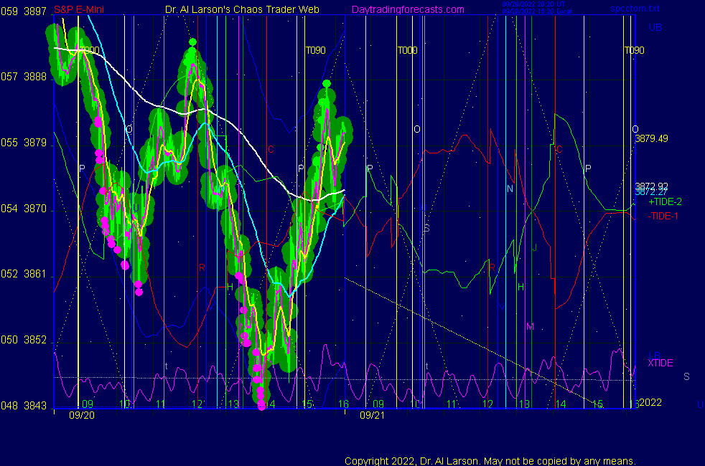Click the '09/20/2022 15:20 Local' timestamp
The width and height of the screenshot is (705, 466).
click(x=537, y=11)
